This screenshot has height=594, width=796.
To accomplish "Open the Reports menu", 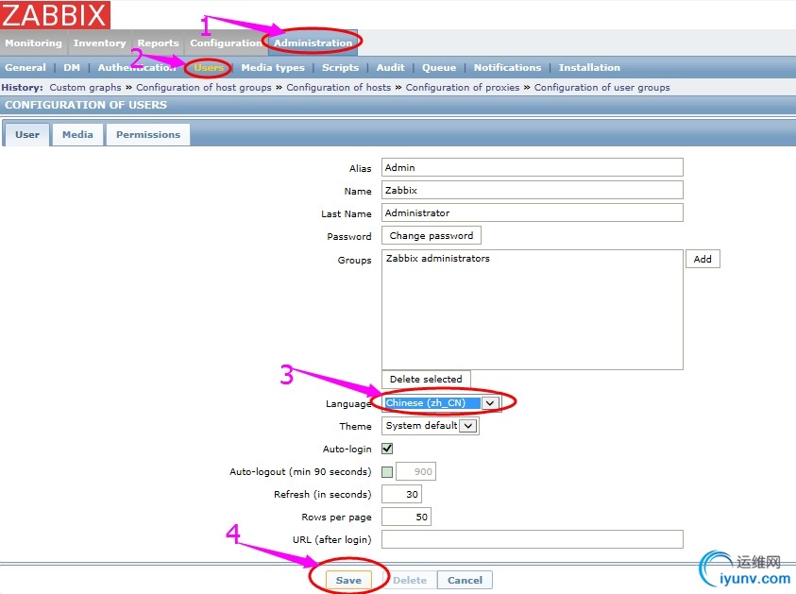I will click(158, 43).
